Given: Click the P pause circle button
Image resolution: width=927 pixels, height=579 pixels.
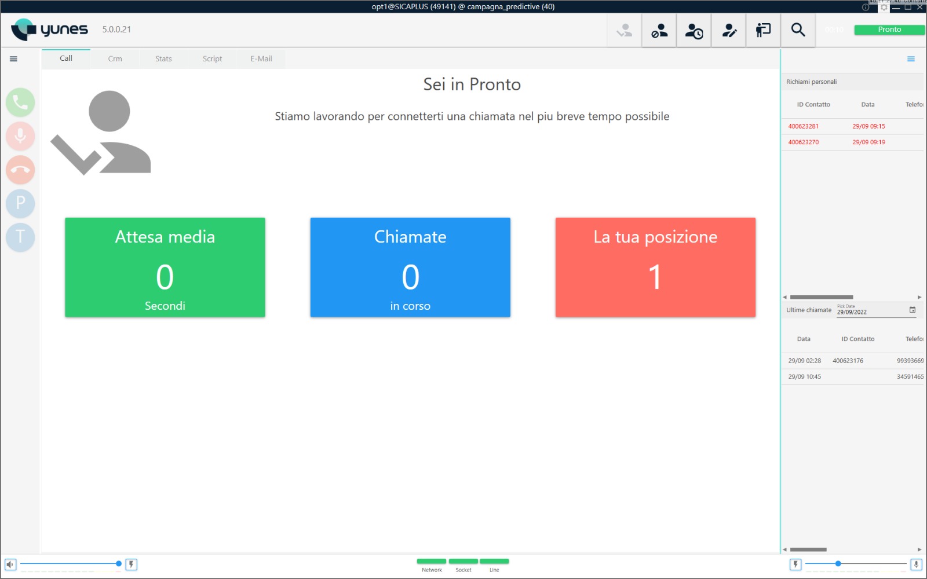Looking at the screenshot, I should click(x=20, y=203).
